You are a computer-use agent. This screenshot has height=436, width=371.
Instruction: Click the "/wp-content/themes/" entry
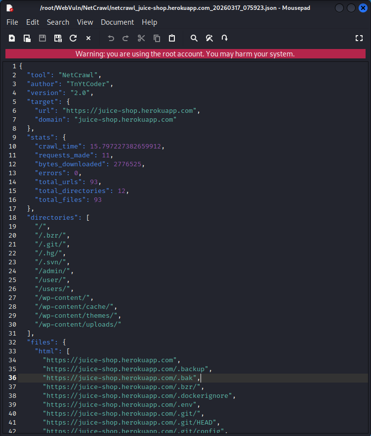click(x=78, y=315)
